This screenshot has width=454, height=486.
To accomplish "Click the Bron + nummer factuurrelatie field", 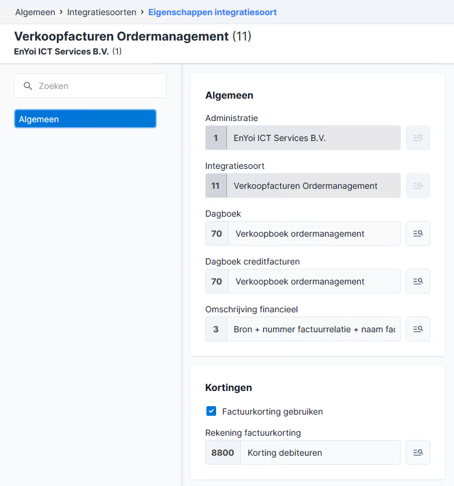I will (314, 329).
